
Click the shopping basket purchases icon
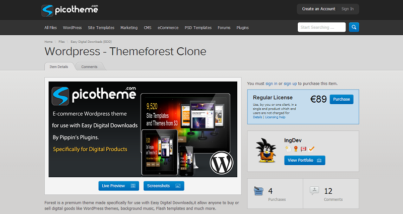(x=259, y=191)
